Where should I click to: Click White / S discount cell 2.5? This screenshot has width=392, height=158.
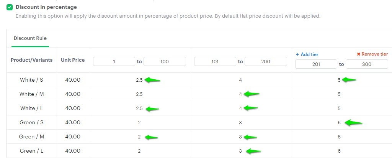pyautogui.click(x=139, y=80)
